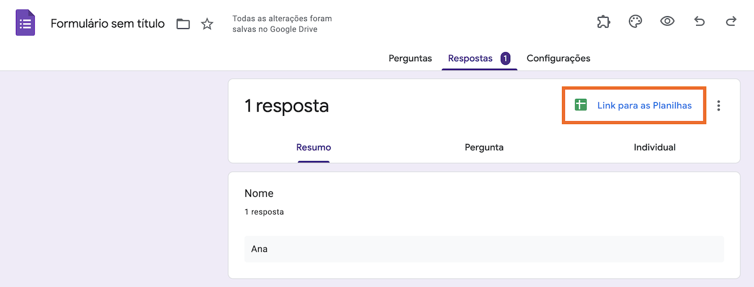Click the Link para as Planilhas button
The height and width of the screenshot is (287, 754).
[x=644, y=106]
